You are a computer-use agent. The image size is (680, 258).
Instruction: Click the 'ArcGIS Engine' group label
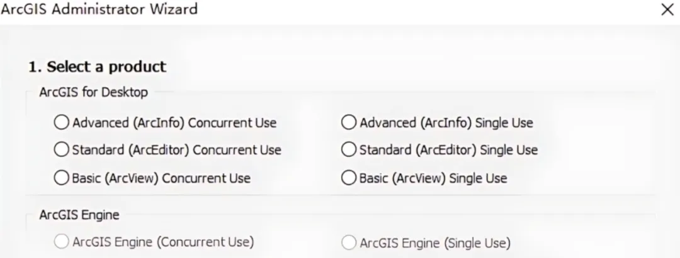coord(79,215)
